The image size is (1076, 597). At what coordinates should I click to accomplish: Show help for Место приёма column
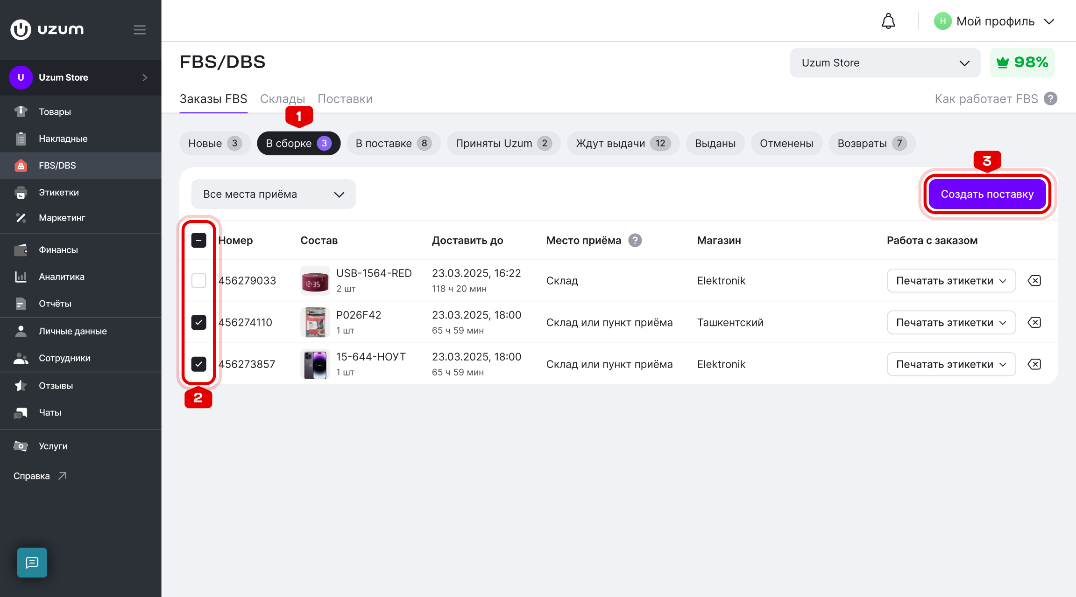(x=635, y=240)
